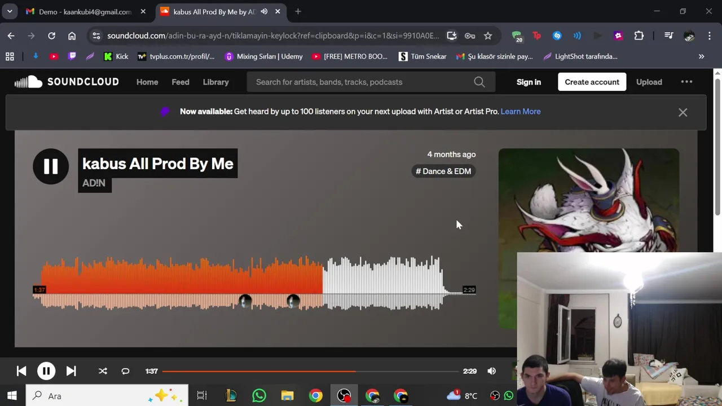The width and height of the screenshot is (722, 406).
Task: Click the weather widget on taskbar
Action: pyautogui.click(x=463, y=395)
